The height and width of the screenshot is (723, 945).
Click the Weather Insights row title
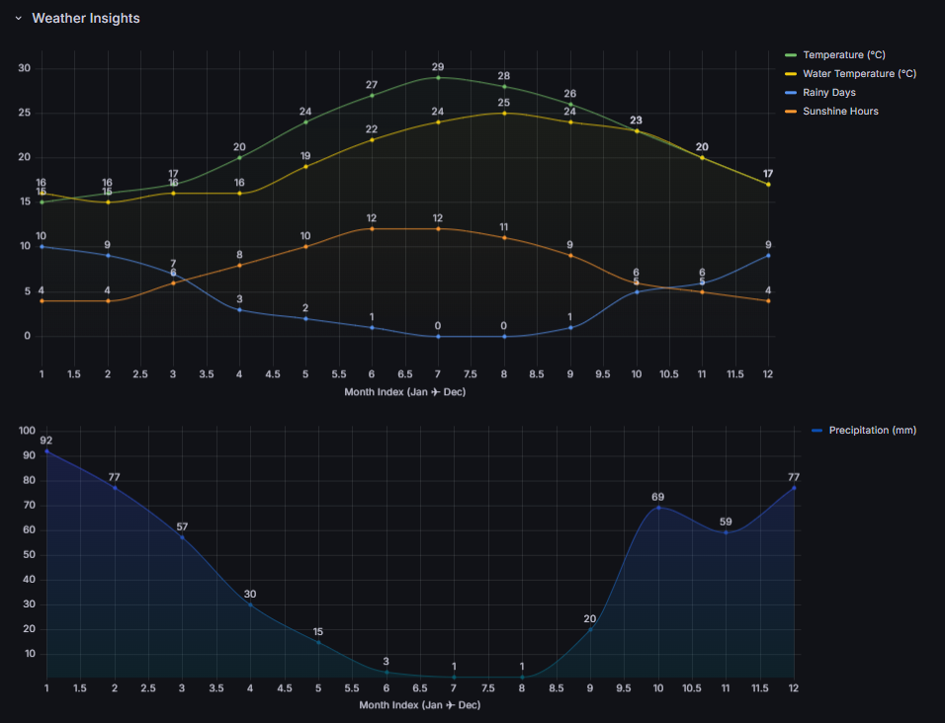[x=86, y=19]
